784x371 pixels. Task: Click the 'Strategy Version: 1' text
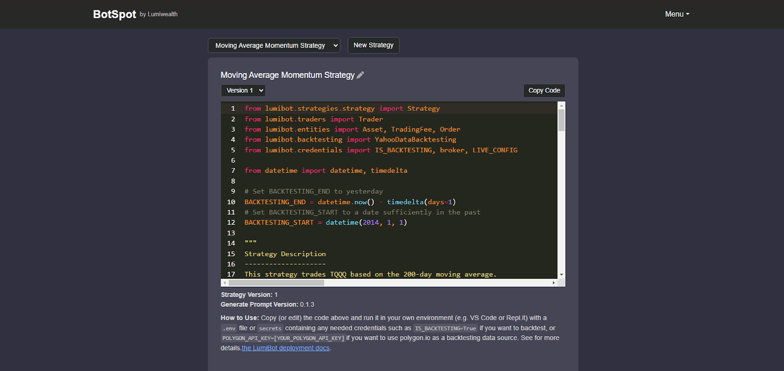[x=249, y=295]
